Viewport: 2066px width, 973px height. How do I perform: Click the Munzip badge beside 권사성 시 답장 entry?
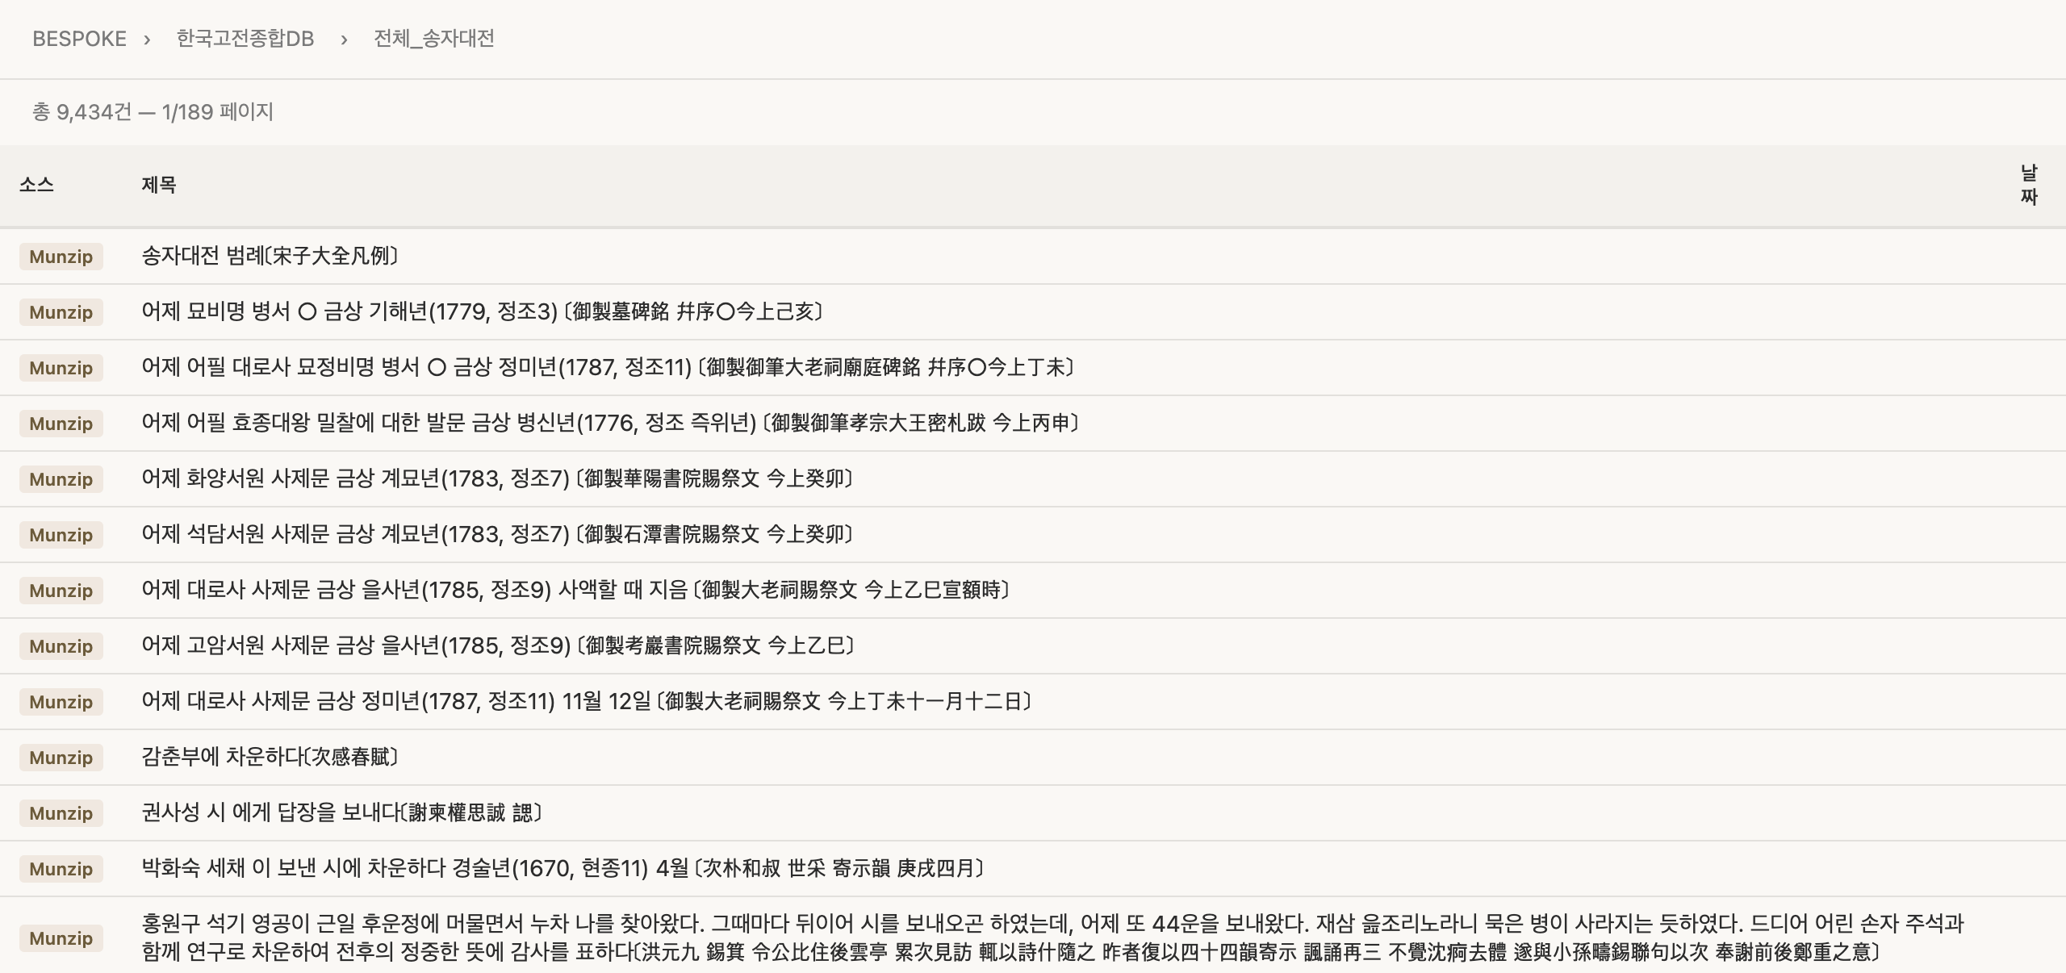pos(60,812)
